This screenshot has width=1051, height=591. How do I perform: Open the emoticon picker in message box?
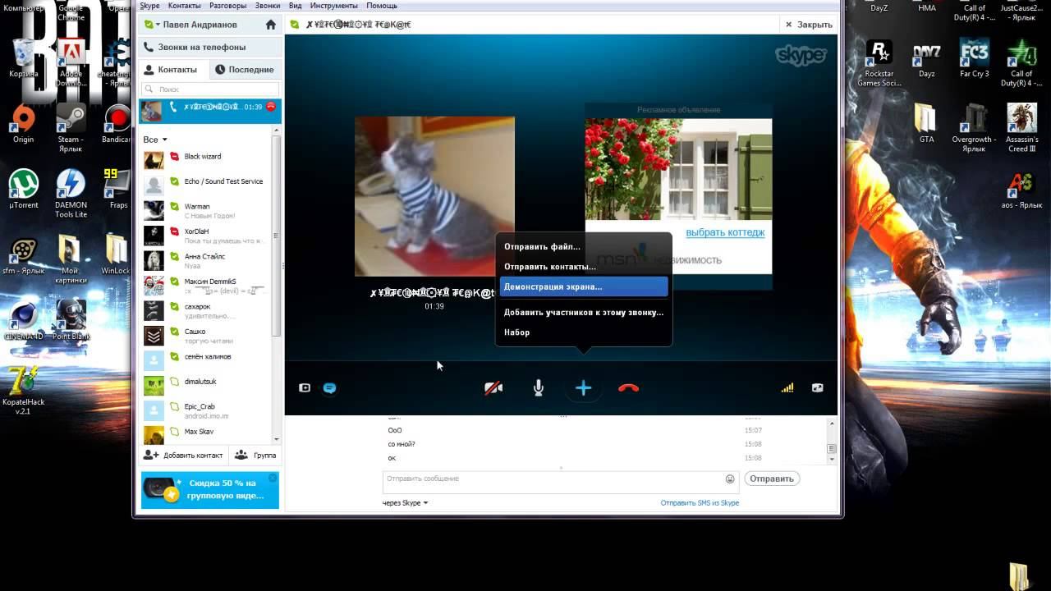730,479
